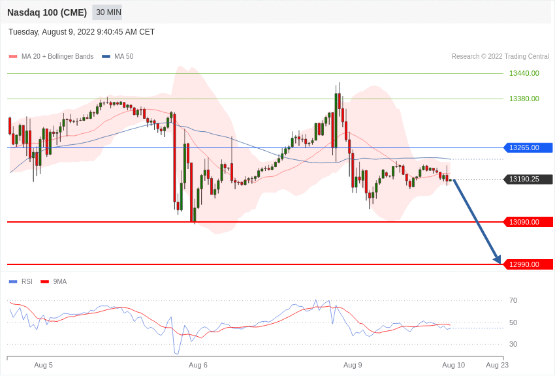555x376 pixels.
Task: Click the 30 MIN timeframe button
Action: click(x=107, y=12)
